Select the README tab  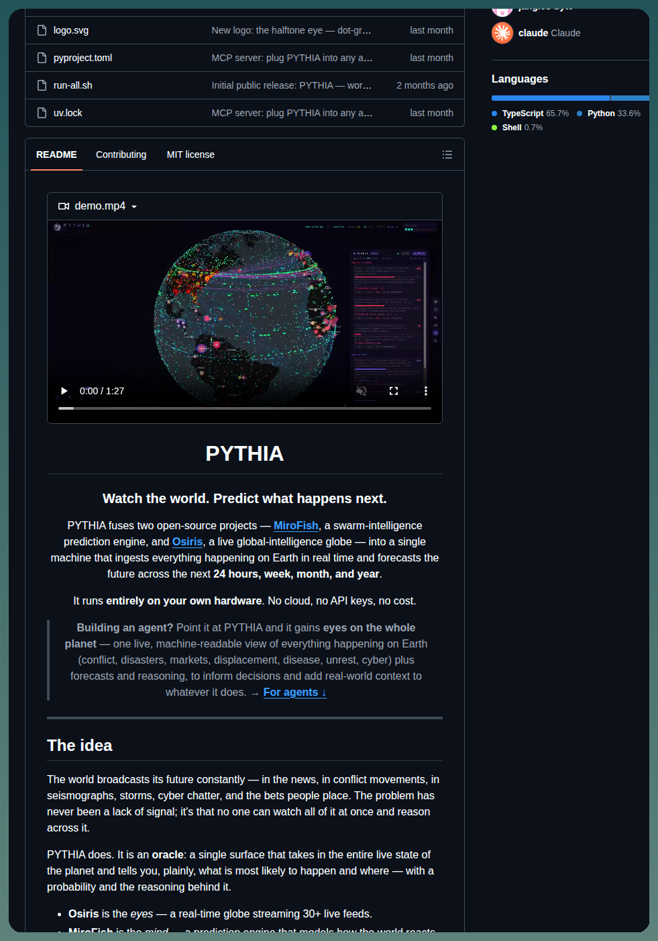tap(56, 154)
